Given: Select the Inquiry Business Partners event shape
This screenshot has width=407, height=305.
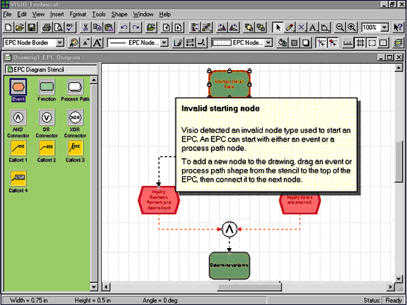Looking at the screenshot, I should point(159,200).
